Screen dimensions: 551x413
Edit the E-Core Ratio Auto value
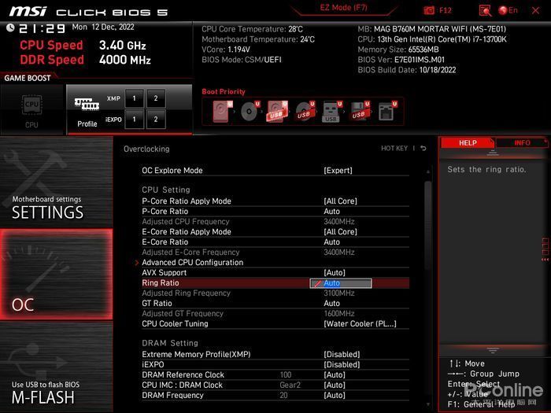click(x=331, y=242)
